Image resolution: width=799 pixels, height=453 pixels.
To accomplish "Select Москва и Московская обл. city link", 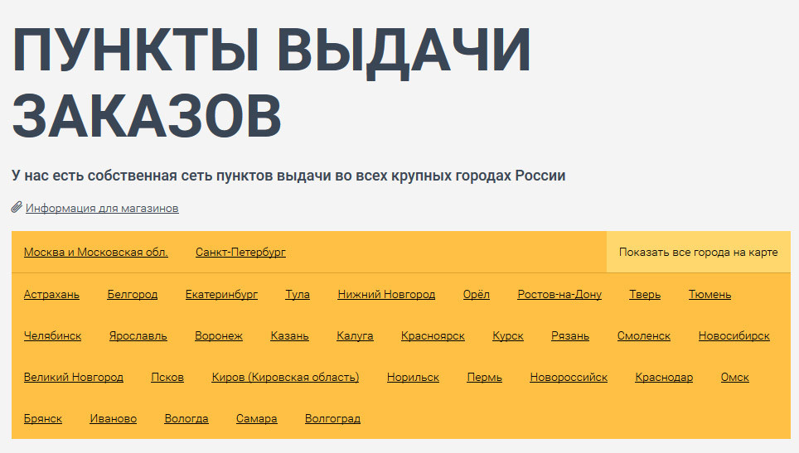I will coord(96,253).
